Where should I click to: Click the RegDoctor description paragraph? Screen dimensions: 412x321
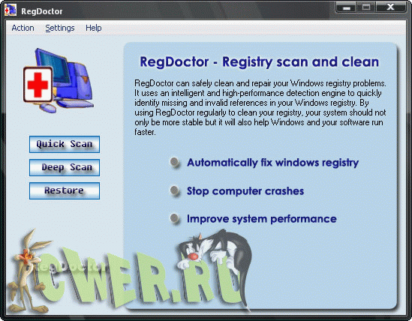pyautogui.click(x=260, y=108)
